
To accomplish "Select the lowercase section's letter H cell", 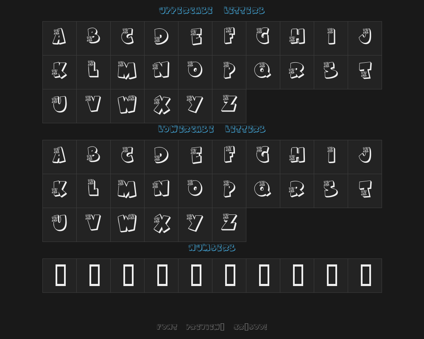I will coord(297,157).
